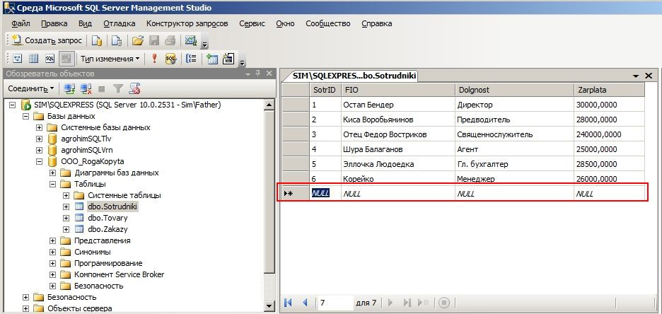The image size is (662, 314).
Task: Select Компонент Service Broker node
Action: point(119,274)
